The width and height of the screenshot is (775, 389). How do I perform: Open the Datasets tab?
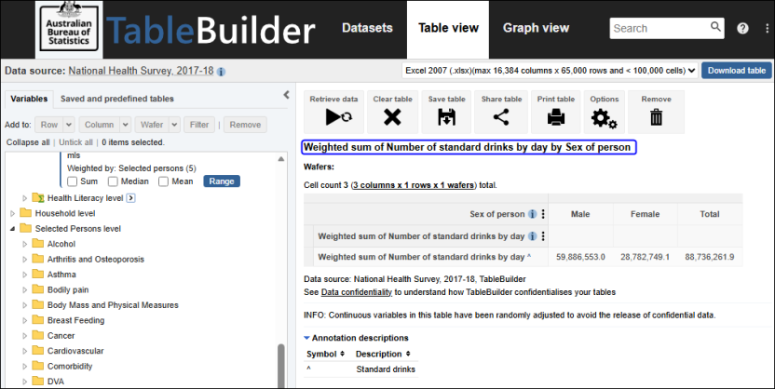pyautogui.click(x=367, y=28)
